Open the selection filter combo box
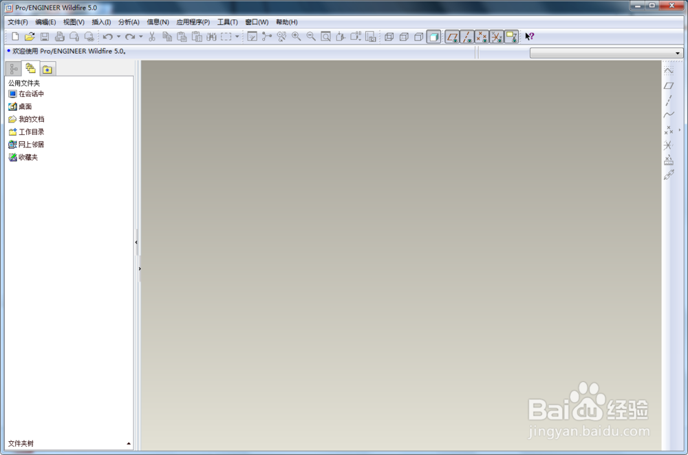 point(606,53)
